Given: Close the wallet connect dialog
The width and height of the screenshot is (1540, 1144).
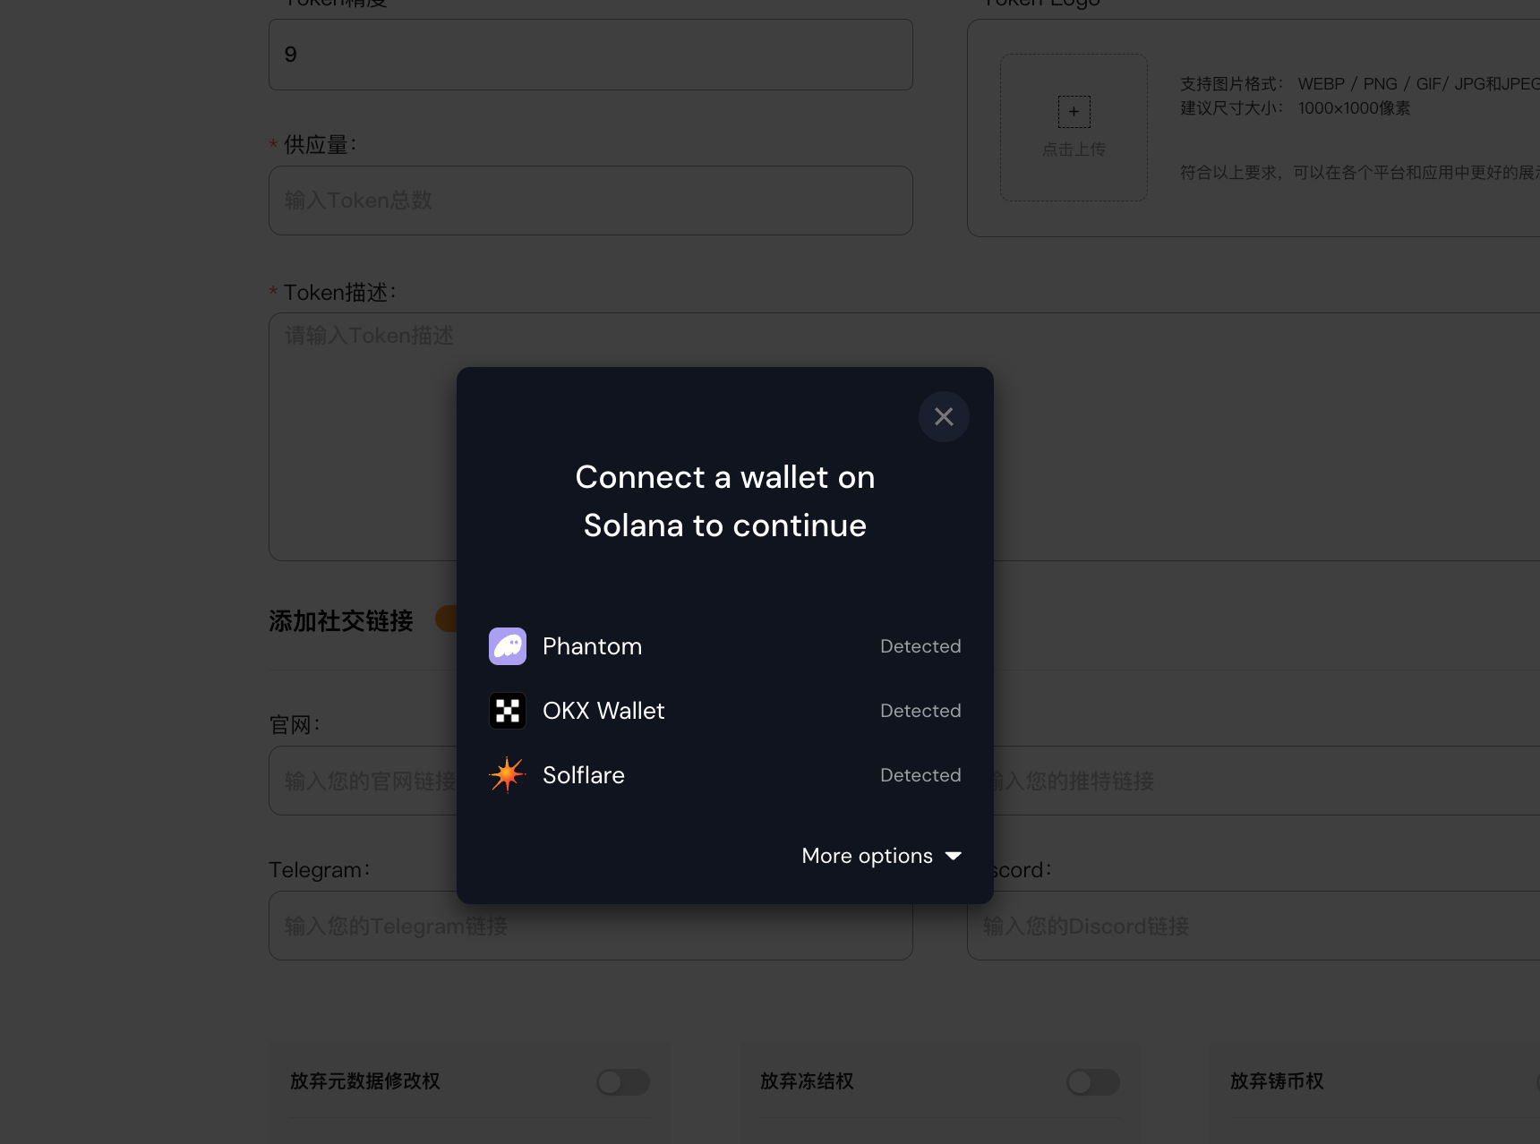Looking at the screenshot, I should [944, 416].
